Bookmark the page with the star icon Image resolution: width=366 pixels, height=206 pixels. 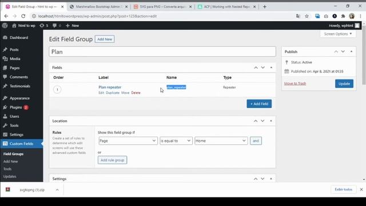[307, 16]
